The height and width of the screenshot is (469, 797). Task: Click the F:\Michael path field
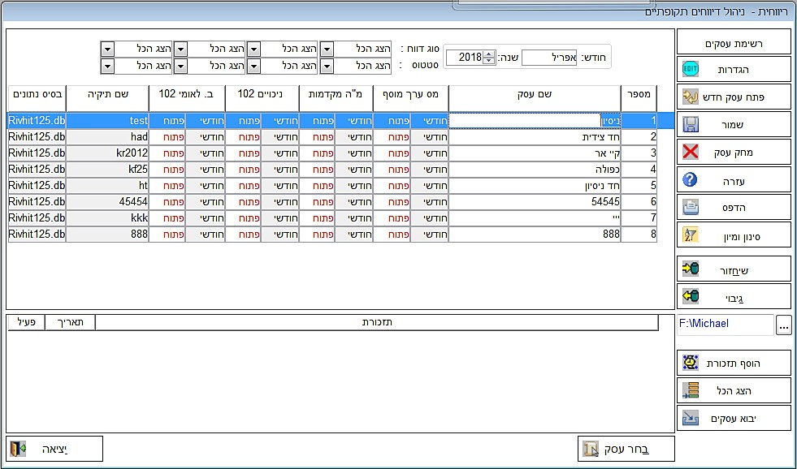726,324
